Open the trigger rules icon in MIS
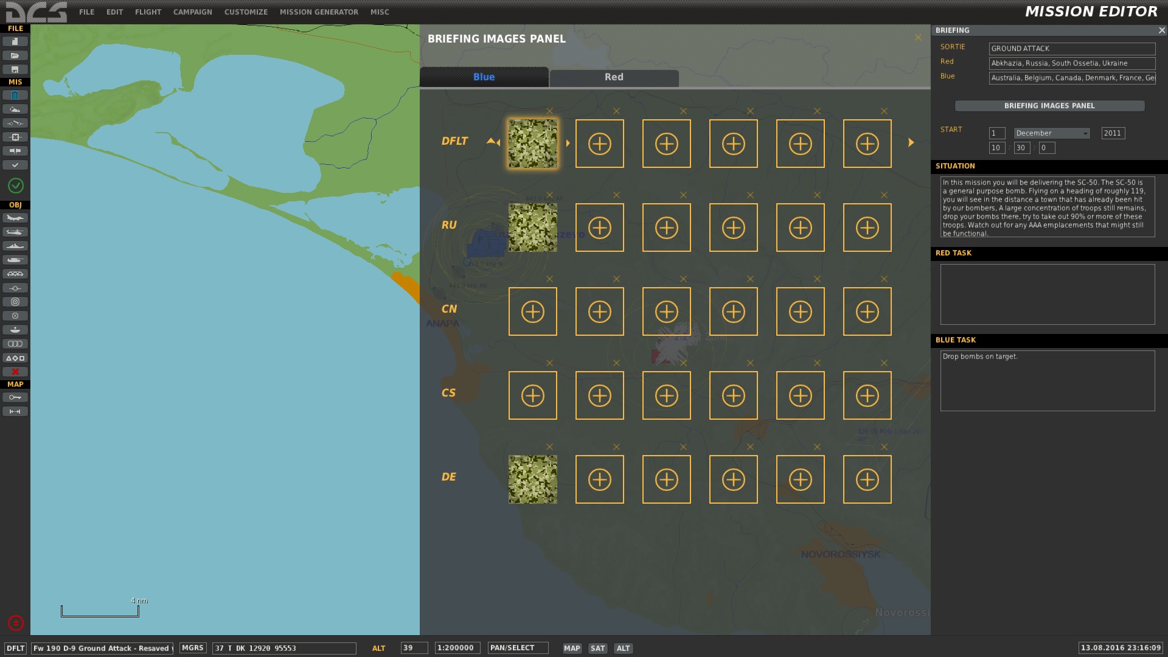 [x=15, y=123]
